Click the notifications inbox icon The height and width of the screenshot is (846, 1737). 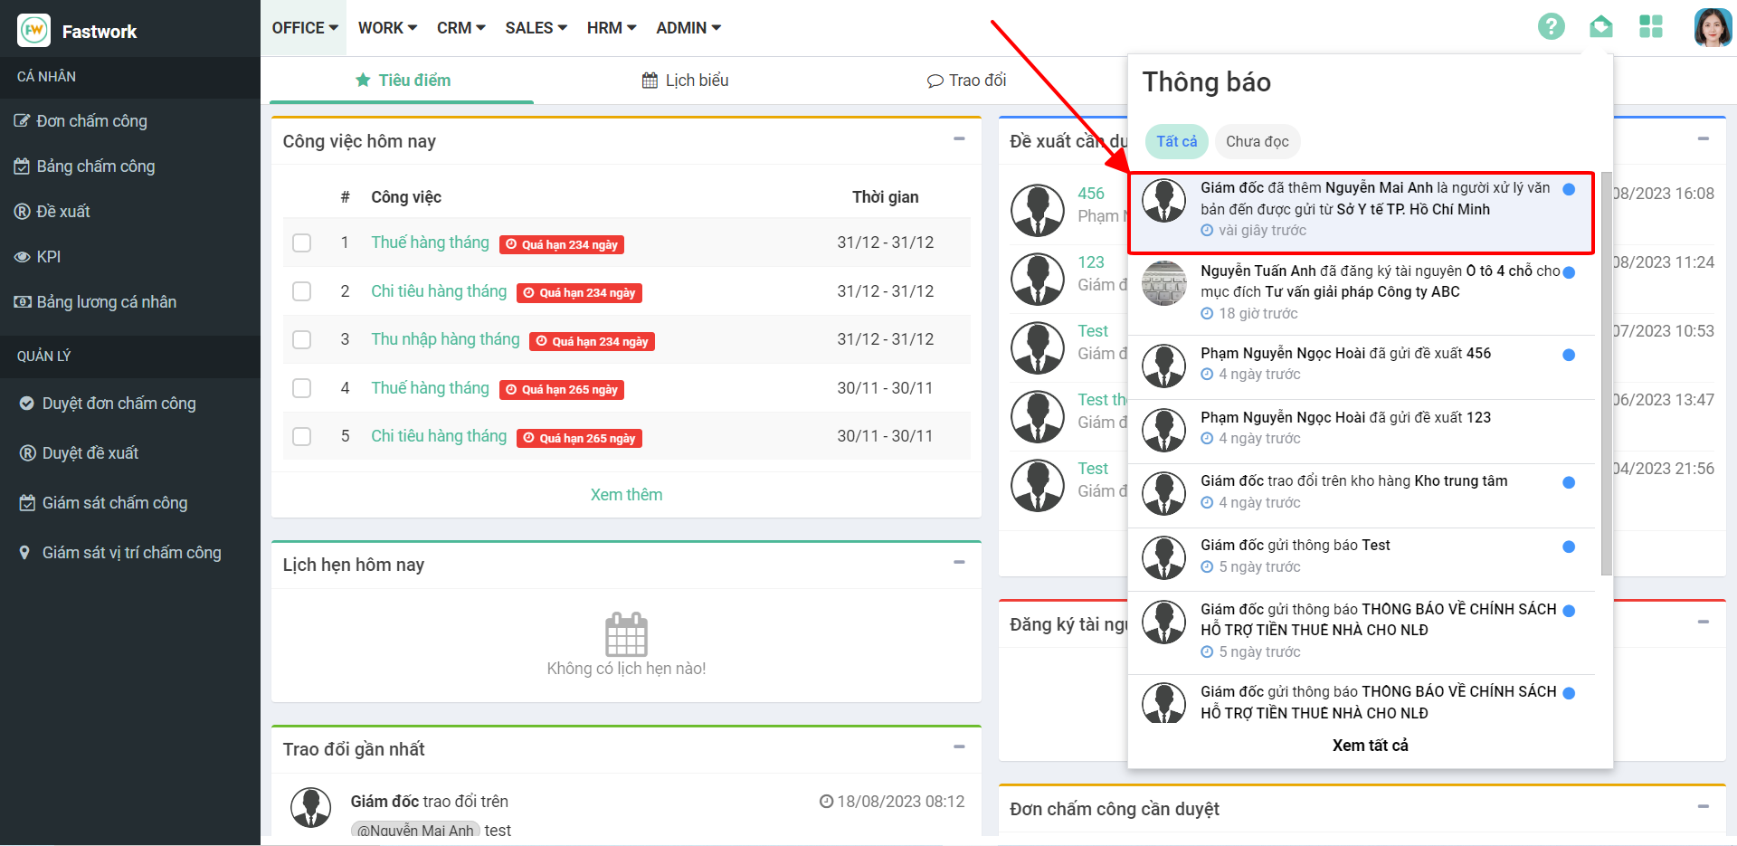coord(1600,27)
